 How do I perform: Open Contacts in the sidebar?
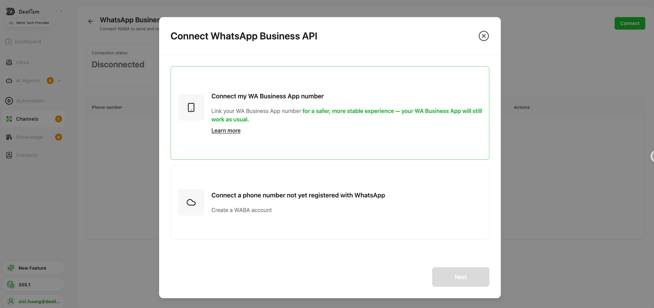(27, 155)
